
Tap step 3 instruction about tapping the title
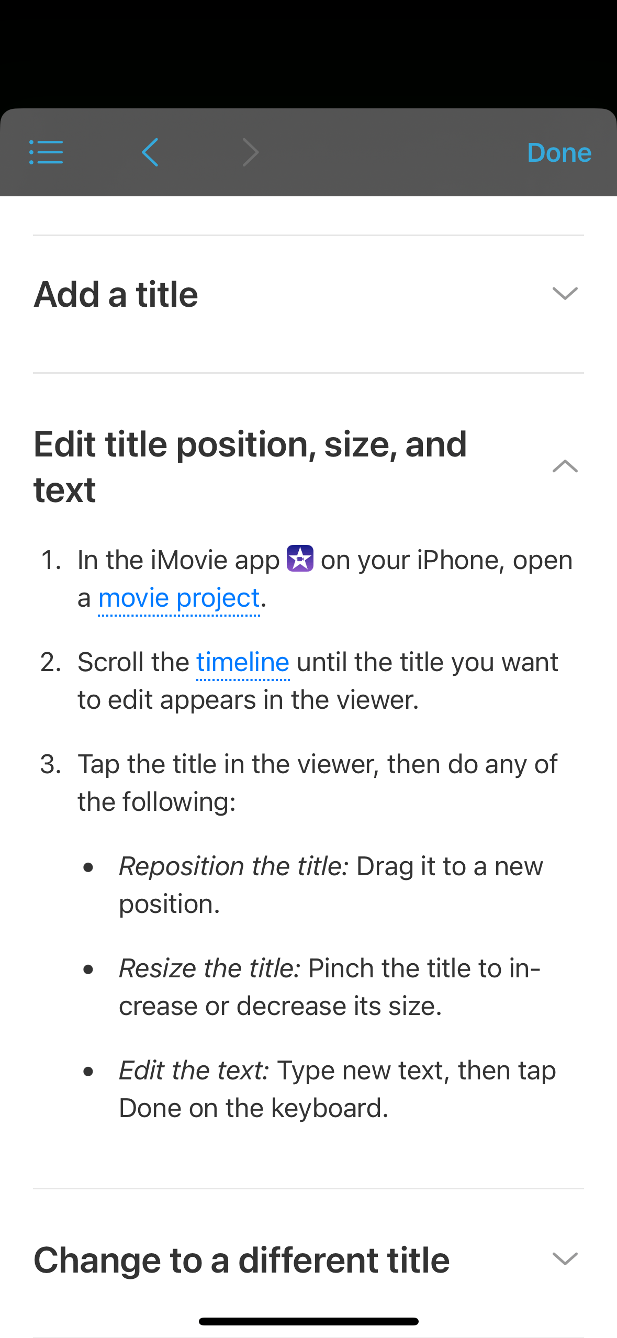click(x=317, y=782)
